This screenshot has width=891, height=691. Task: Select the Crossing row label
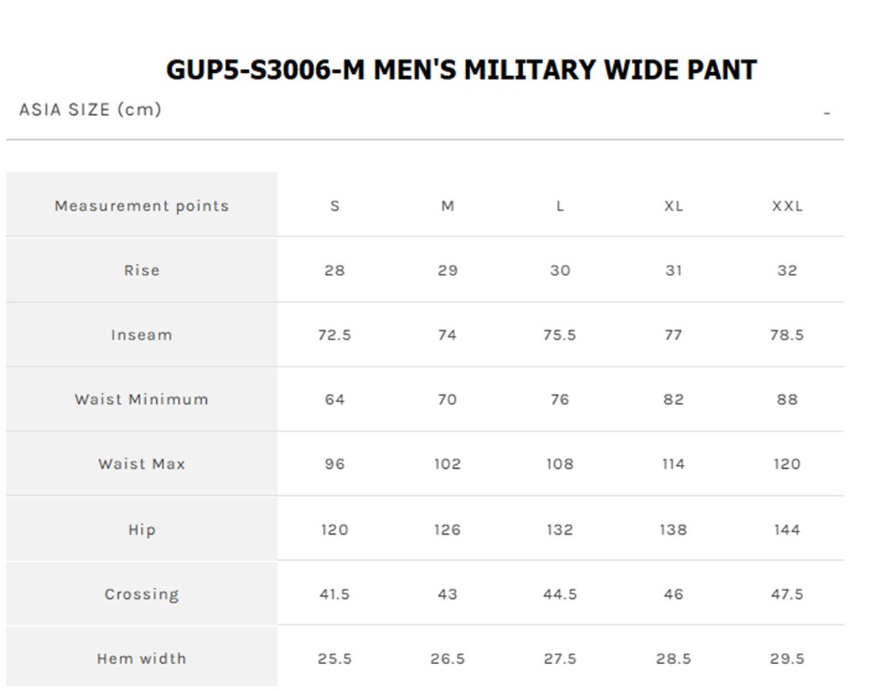(x=141, y=594)
